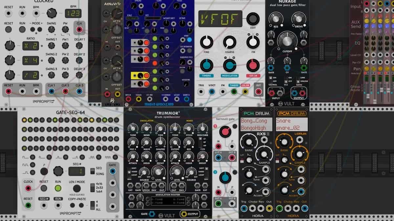Toggle the SEQ/SONG switch
This screenshot has height=221, width=394.
point(93,171)
